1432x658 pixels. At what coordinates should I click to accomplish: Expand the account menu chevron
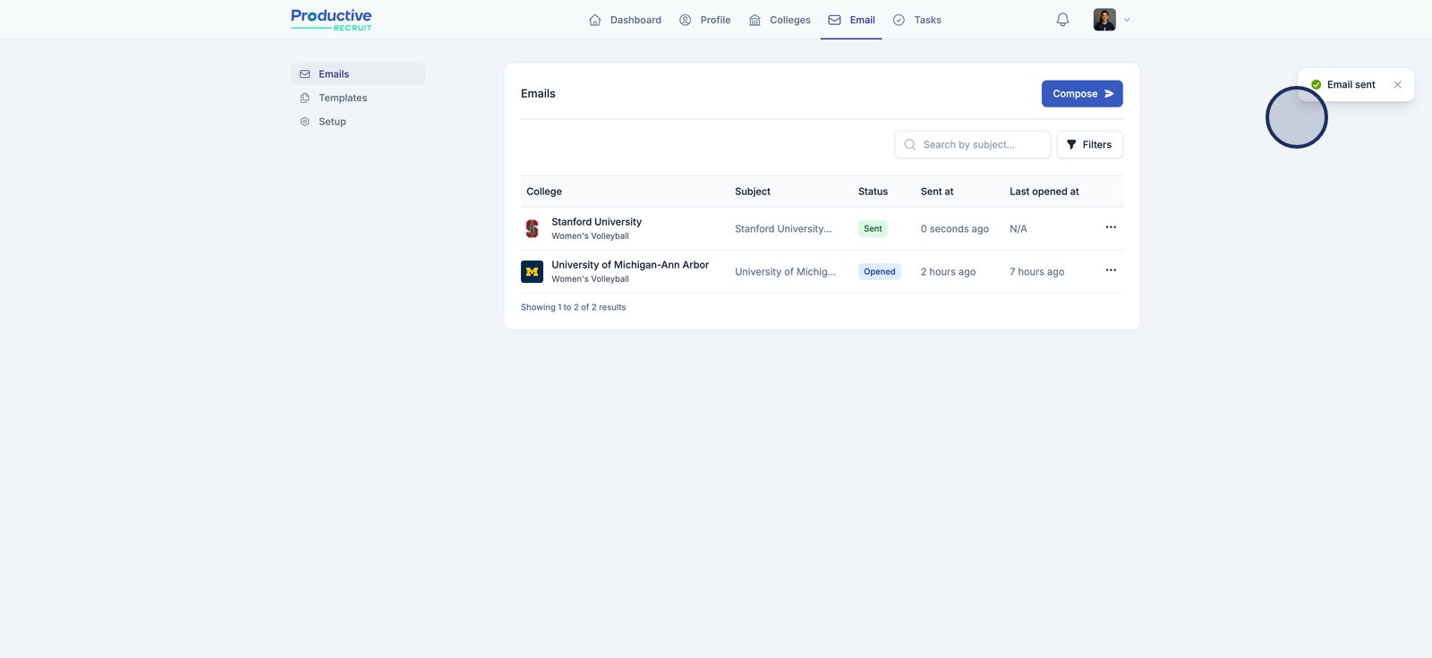tap(1127, 20)
